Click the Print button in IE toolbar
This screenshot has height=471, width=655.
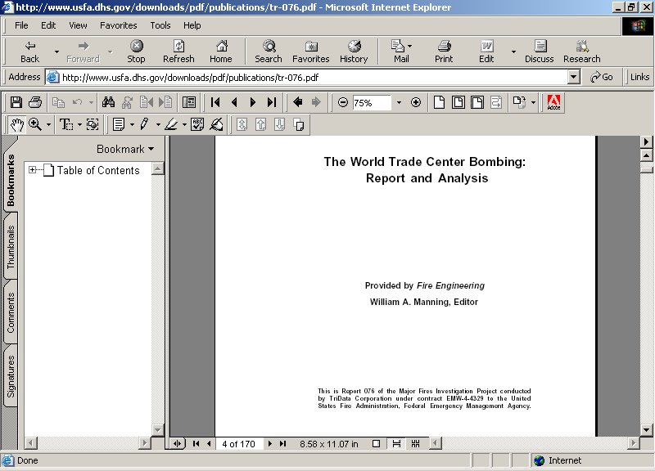(x=444, y=52)
